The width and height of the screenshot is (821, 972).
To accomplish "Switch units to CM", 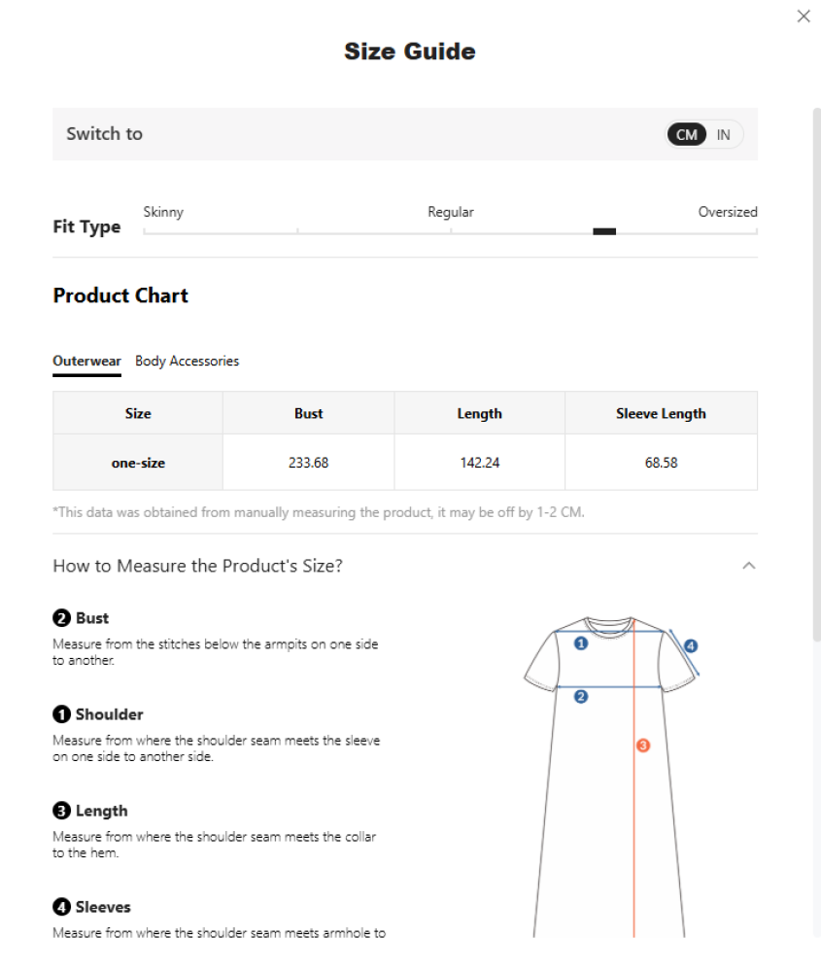I will [x=687, y=134].
